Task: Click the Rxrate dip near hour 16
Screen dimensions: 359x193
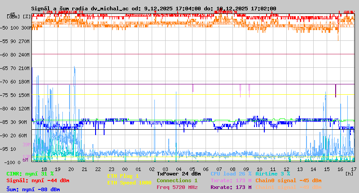Action: (336, 91)
